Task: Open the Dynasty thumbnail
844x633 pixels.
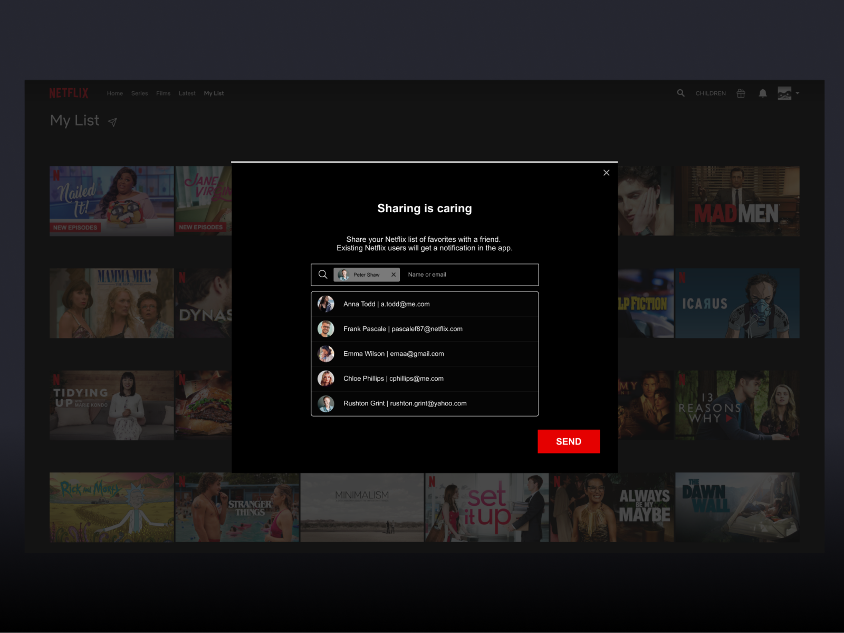Action: pyautogui.click(x=204, y=303)
